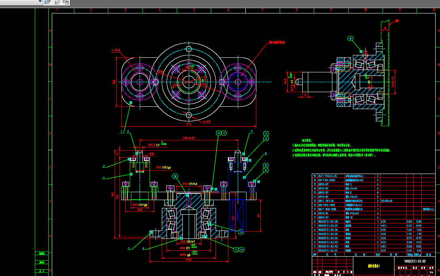Select balloon number 12 at bottom right
440x276 pixels.
241,250
